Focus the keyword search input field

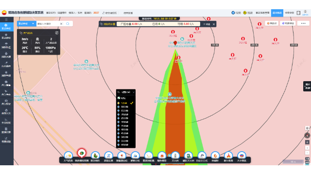point(48,24)
